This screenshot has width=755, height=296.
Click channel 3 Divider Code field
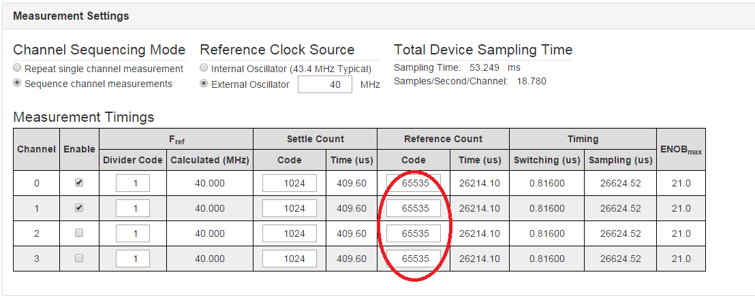[133, 259]
